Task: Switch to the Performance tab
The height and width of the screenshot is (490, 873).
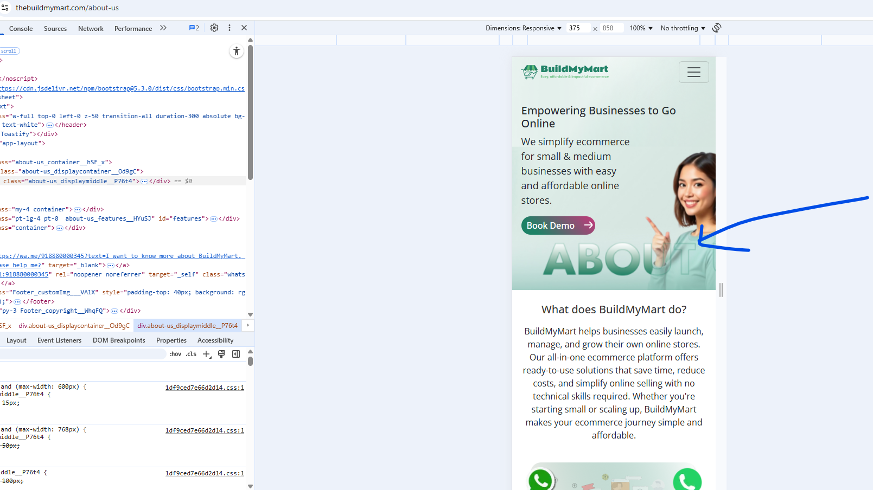Action: pyautogui.click(x=133, y=29)
